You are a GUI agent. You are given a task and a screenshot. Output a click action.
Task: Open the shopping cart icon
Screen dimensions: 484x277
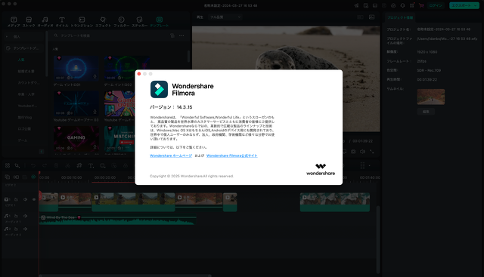[x=421, y=5]
